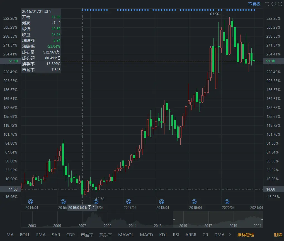This screenshot has height=241, width=284.
Task: Open the Q event marker above 2019/04
Action: pos(194,201)
